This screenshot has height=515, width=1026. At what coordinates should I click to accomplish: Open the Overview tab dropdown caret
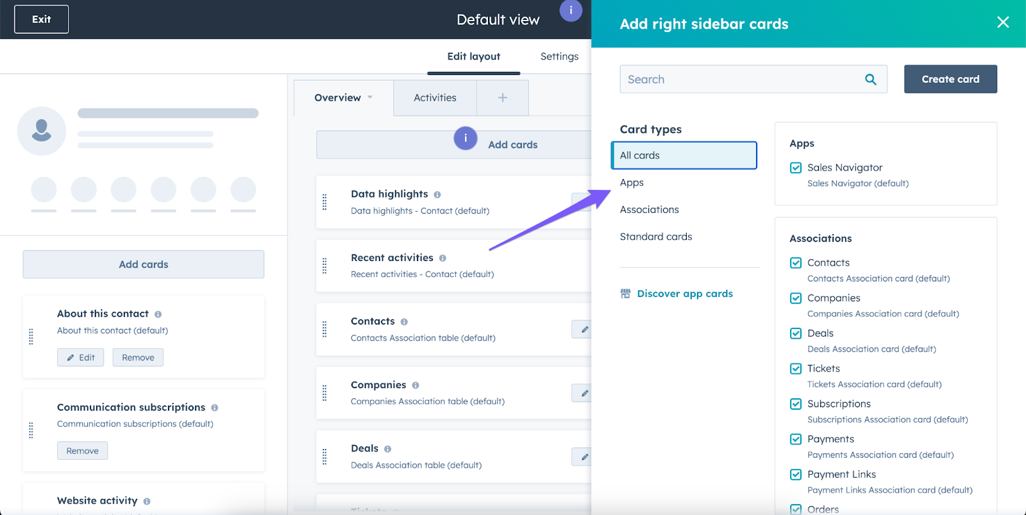click(370, 97)
